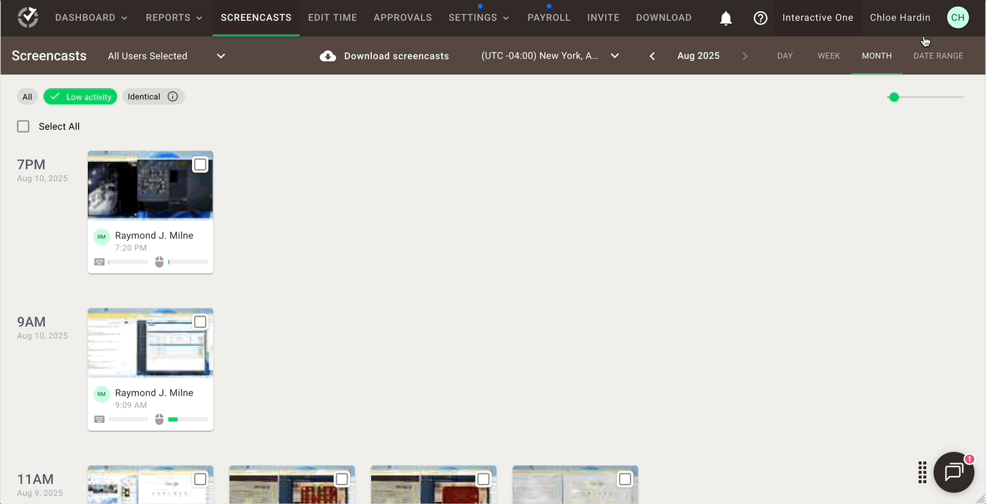
Task: Go to previous month arrow
Action: pos(652,56)
